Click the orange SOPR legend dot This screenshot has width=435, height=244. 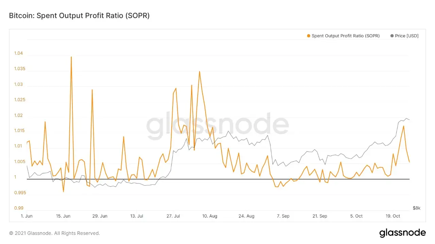(309, 36)
